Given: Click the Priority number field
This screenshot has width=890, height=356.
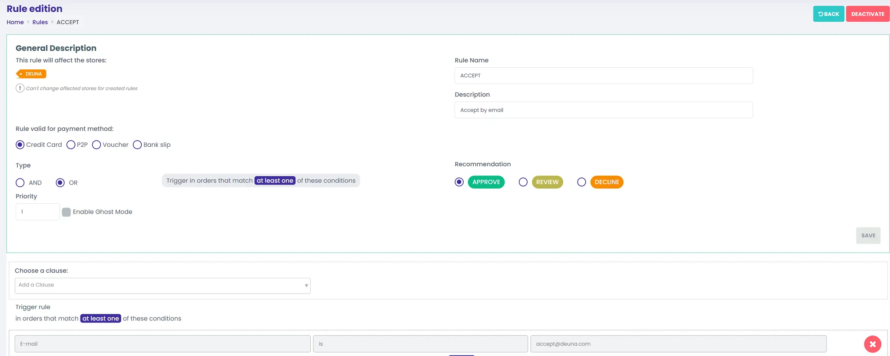Looking at the screenshot, I should tap(37, 212).
